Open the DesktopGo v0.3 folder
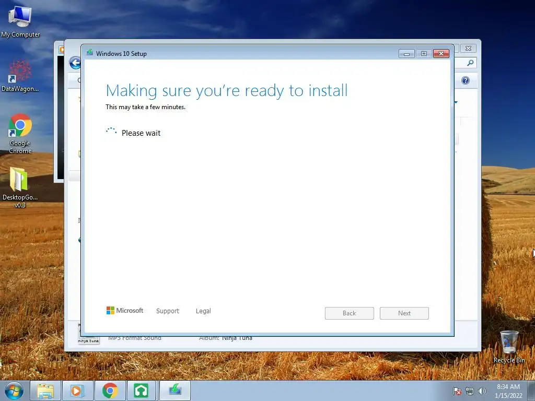The width and height of the screenshot is (535, 401). pyautogui.click(x=20, y=187)
